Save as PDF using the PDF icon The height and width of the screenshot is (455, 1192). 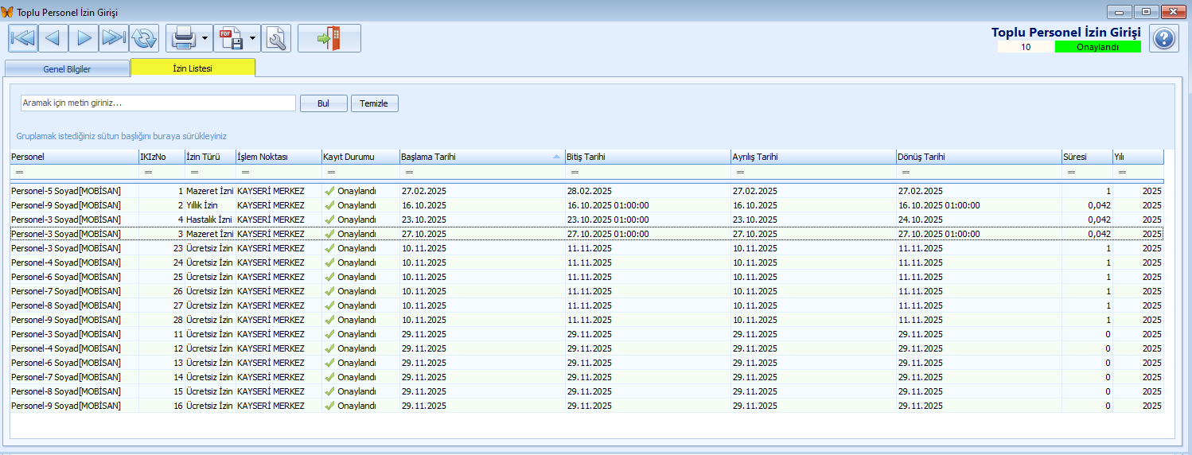click(x=231, y=38)
